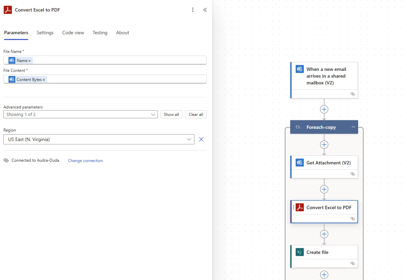The width and height of the screenshot is (407, 280).
Task: Click drag handle dots on Convert Excel card
Action: [294, 207]
